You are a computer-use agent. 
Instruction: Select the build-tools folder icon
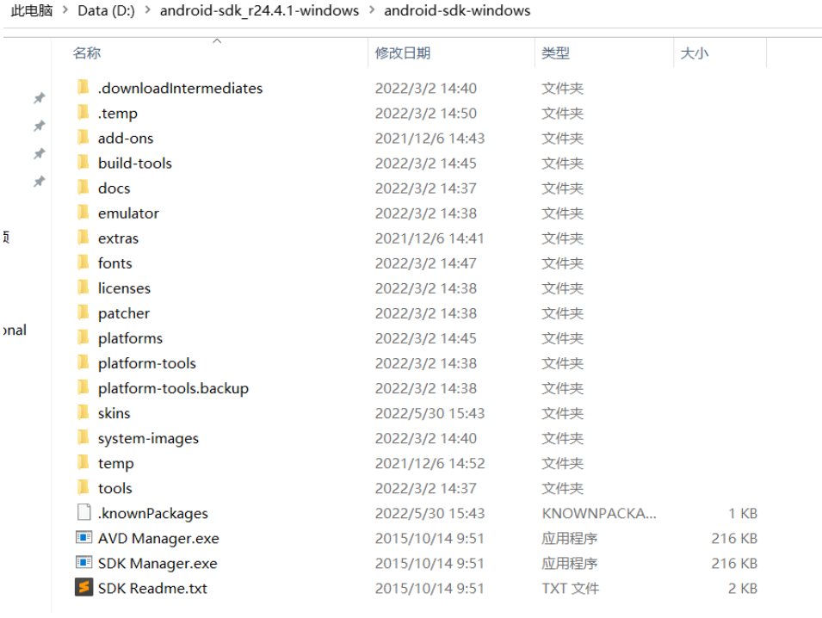(83, 163)
